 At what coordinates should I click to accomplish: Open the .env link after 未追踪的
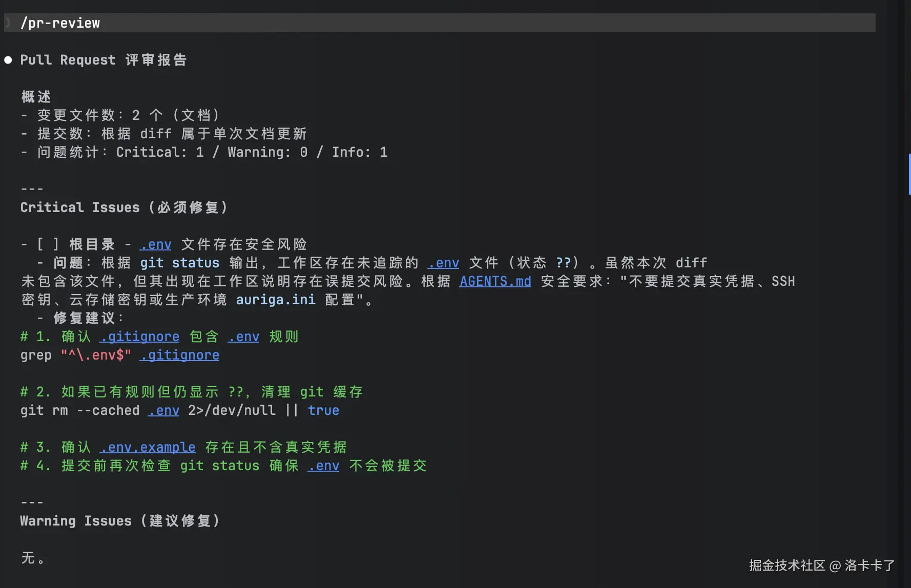(x=443, y=263)
